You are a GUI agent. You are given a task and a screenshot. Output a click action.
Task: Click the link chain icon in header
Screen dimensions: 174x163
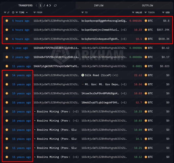(8, 12)
